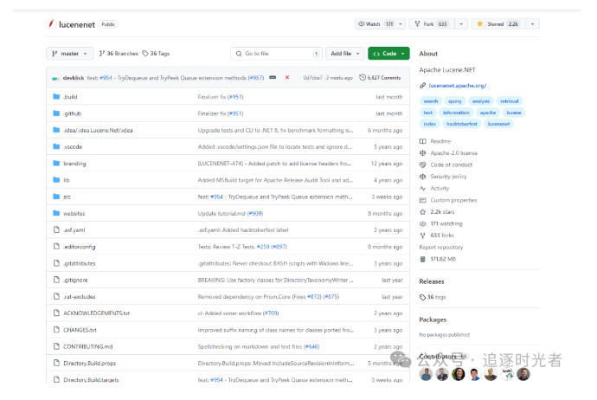This screenshot has height=400, width=597.
Task: Click the src folder icon
Action: point(56,197)
